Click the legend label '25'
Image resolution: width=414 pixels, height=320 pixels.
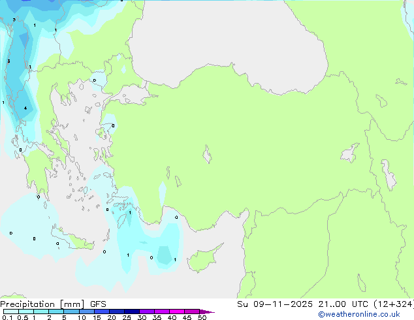127,317
